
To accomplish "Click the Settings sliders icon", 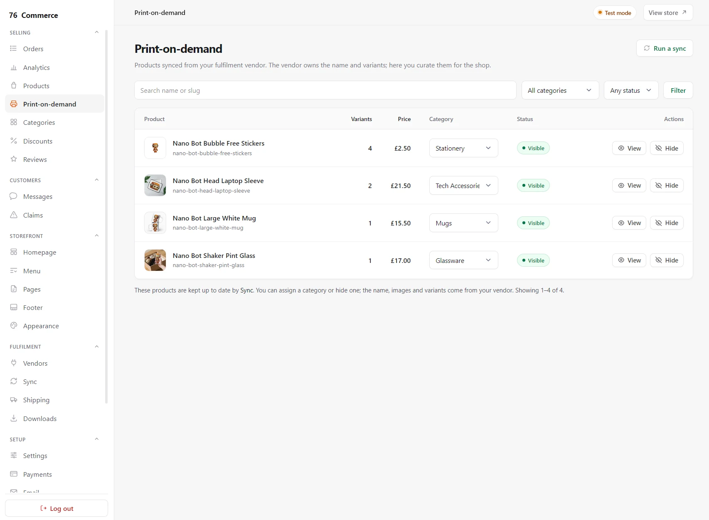I will click(x=14, y=456).
